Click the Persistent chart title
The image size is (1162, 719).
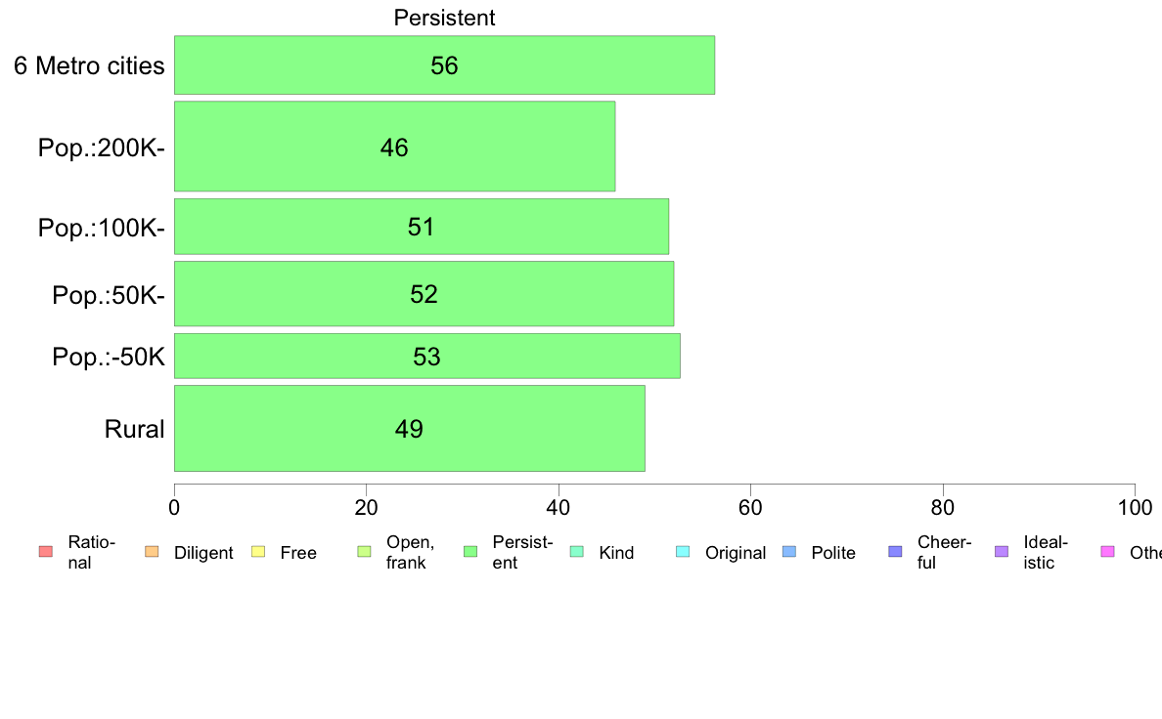[444, 18]
